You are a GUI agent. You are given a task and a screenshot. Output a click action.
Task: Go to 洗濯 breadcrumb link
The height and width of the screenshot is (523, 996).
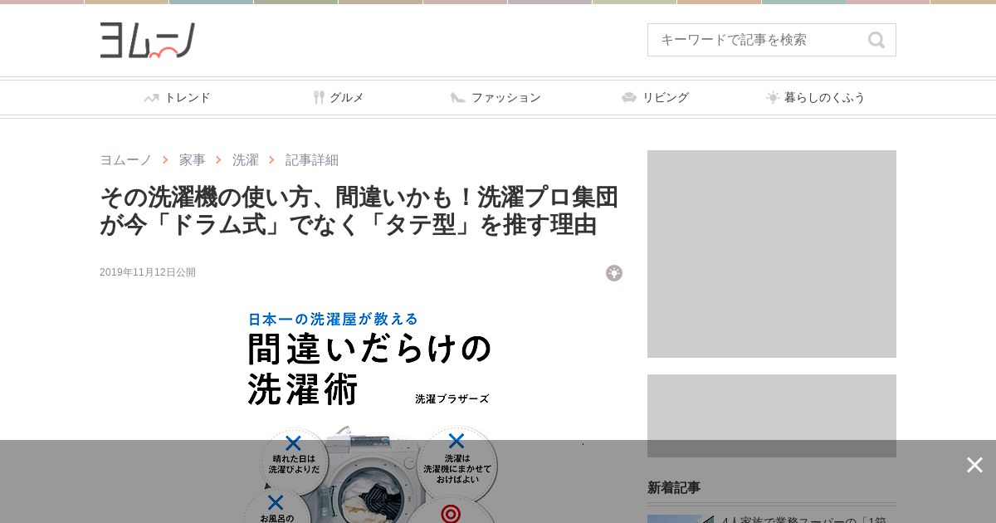246,159
